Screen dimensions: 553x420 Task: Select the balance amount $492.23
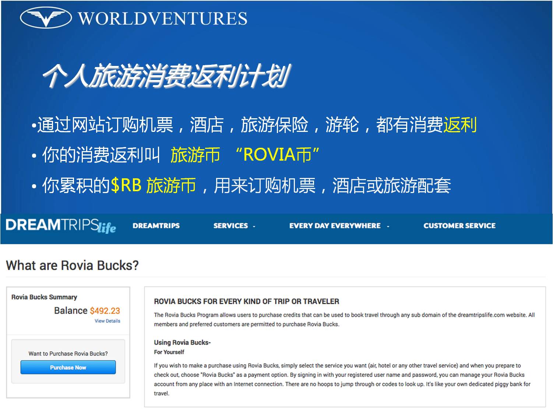pos(105,311)
